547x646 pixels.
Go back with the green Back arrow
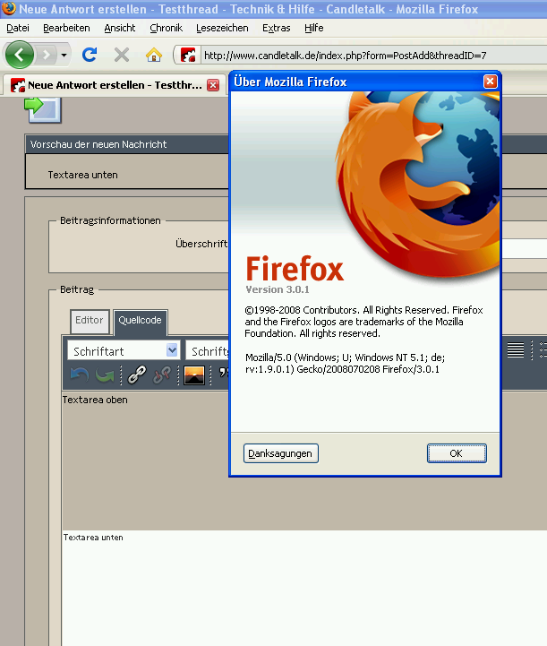(x=19, y=55)
